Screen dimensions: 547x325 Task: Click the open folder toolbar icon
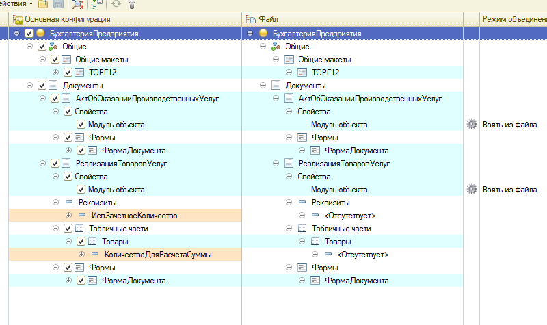44,5
